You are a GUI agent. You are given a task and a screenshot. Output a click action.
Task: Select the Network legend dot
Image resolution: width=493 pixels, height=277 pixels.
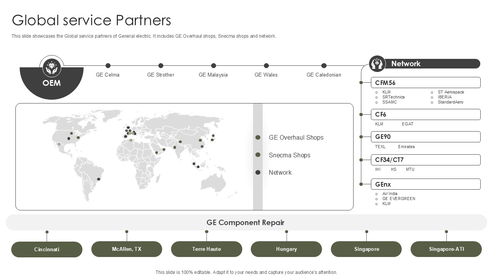(258, 172)
